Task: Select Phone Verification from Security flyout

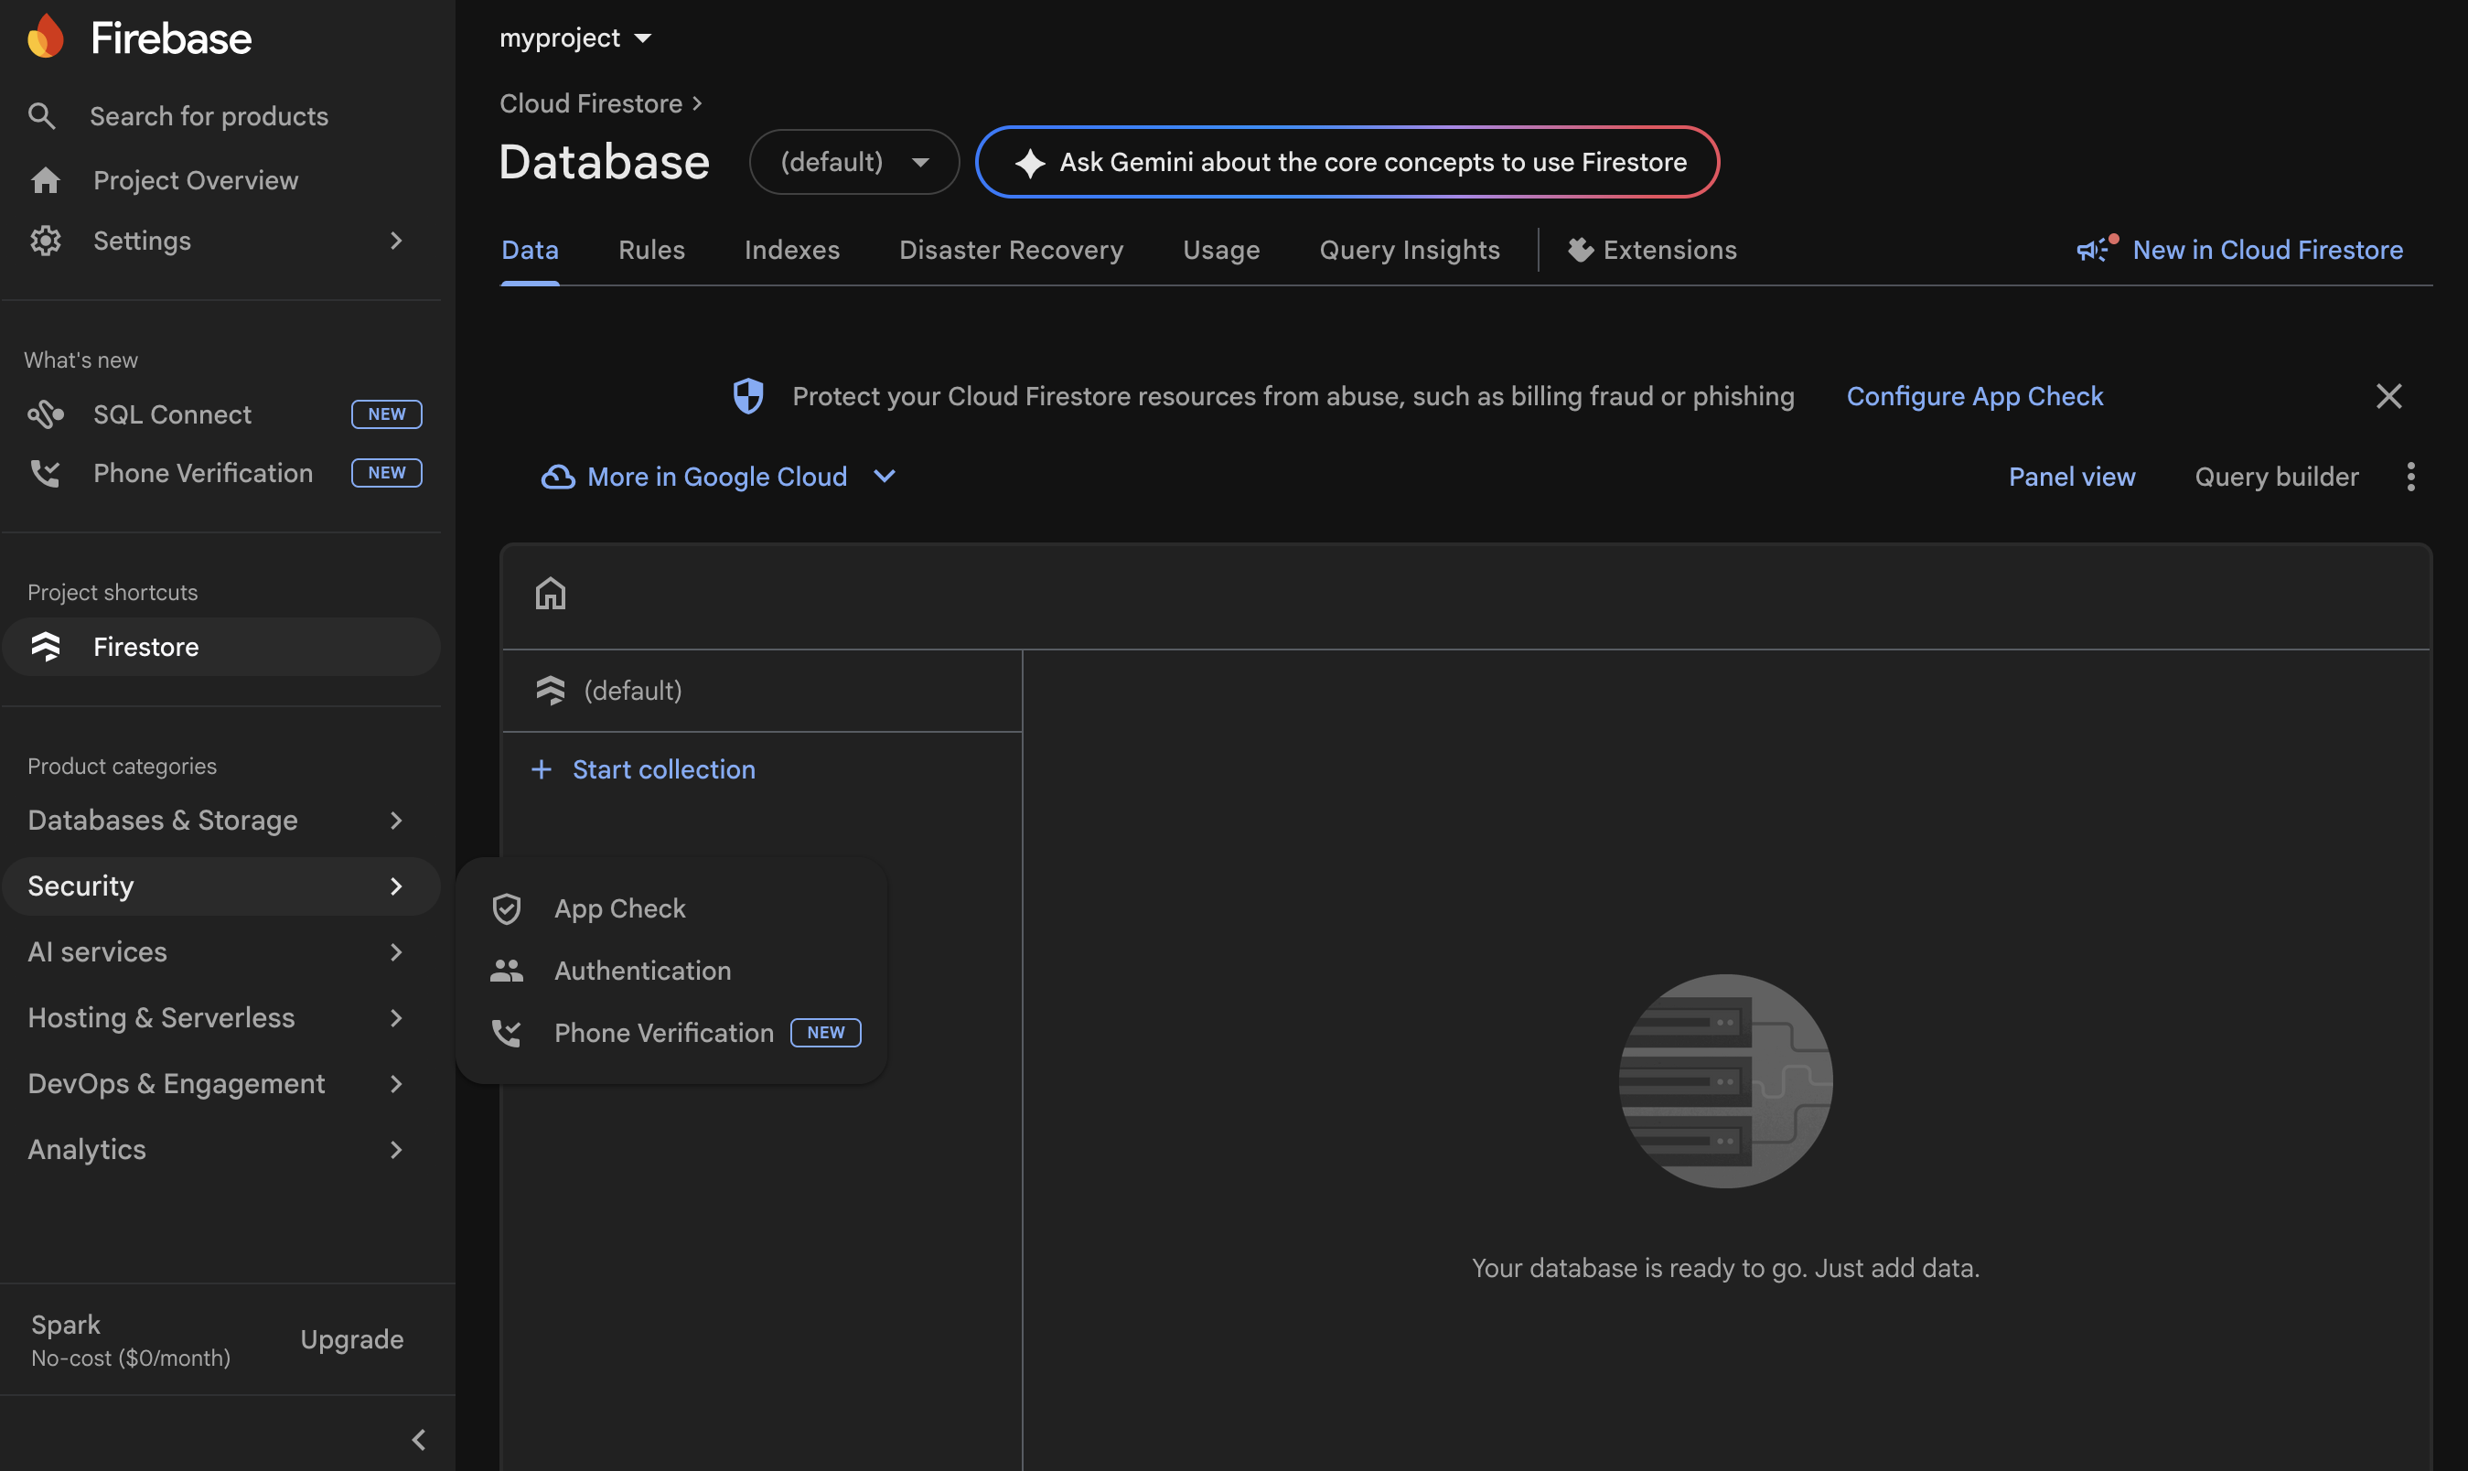Action: (x=671, y=1033)
